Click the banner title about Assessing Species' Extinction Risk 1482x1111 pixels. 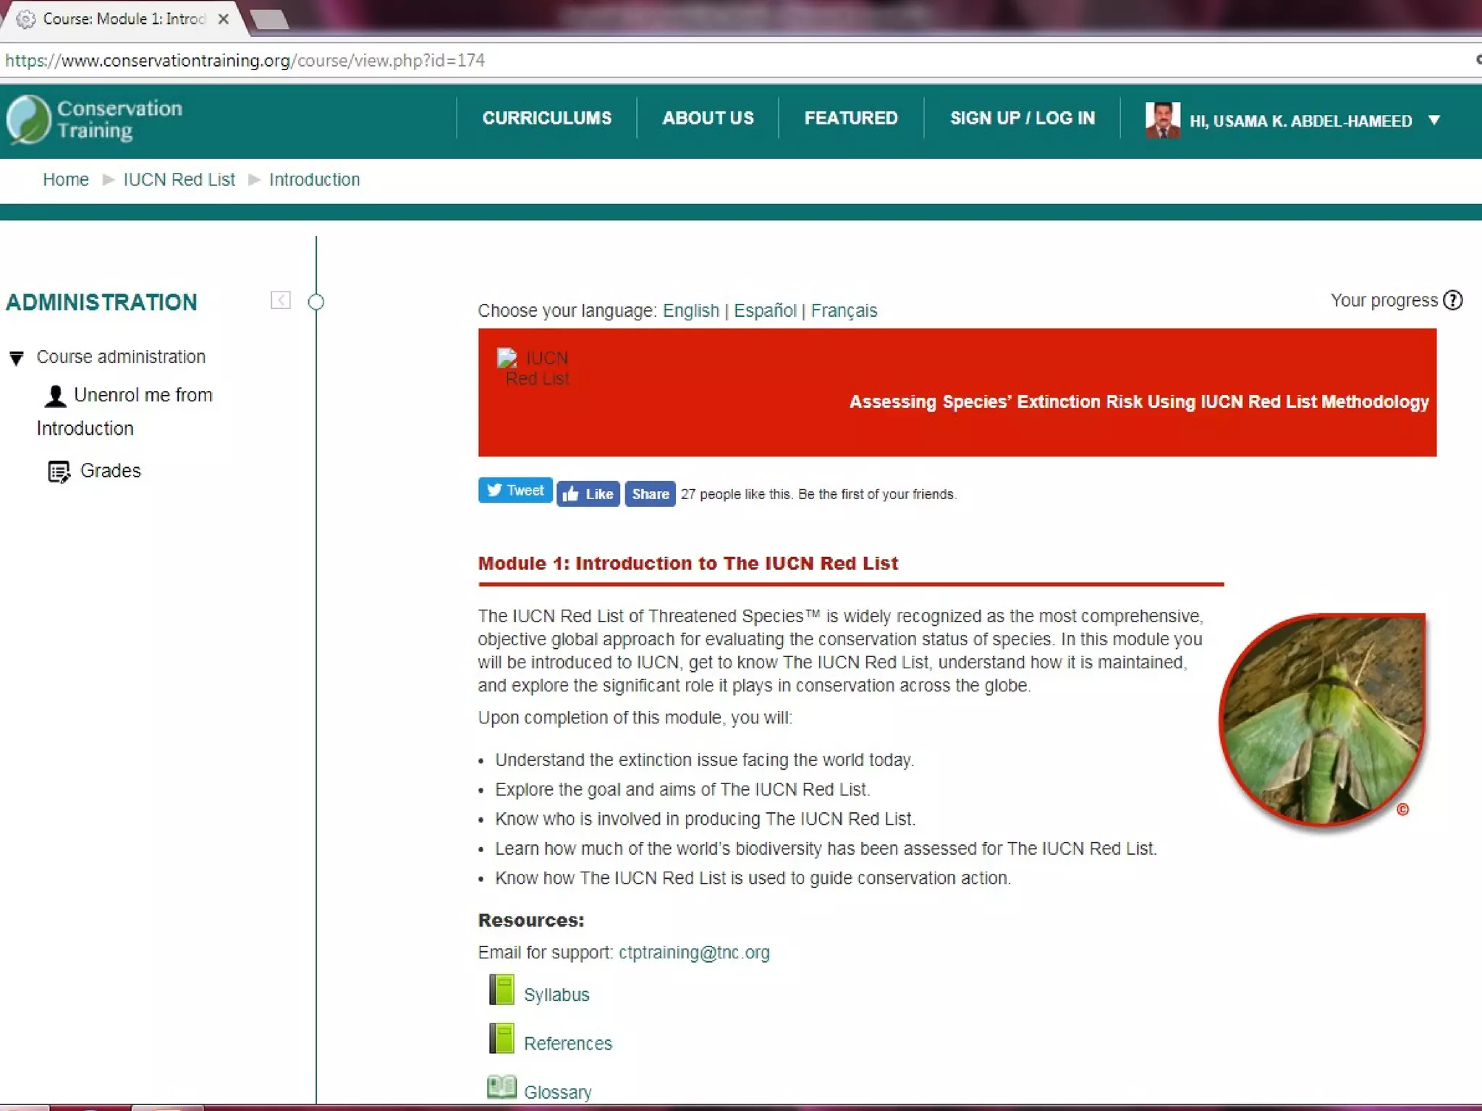(1139, 402)
